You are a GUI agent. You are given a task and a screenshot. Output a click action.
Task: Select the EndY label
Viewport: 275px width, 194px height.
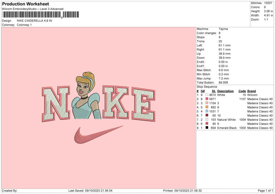click(x=201, y=66)
